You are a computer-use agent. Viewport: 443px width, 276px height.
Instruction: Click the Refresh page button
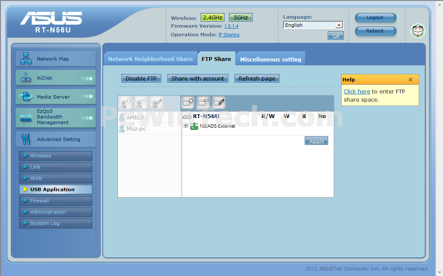point(257,78)
